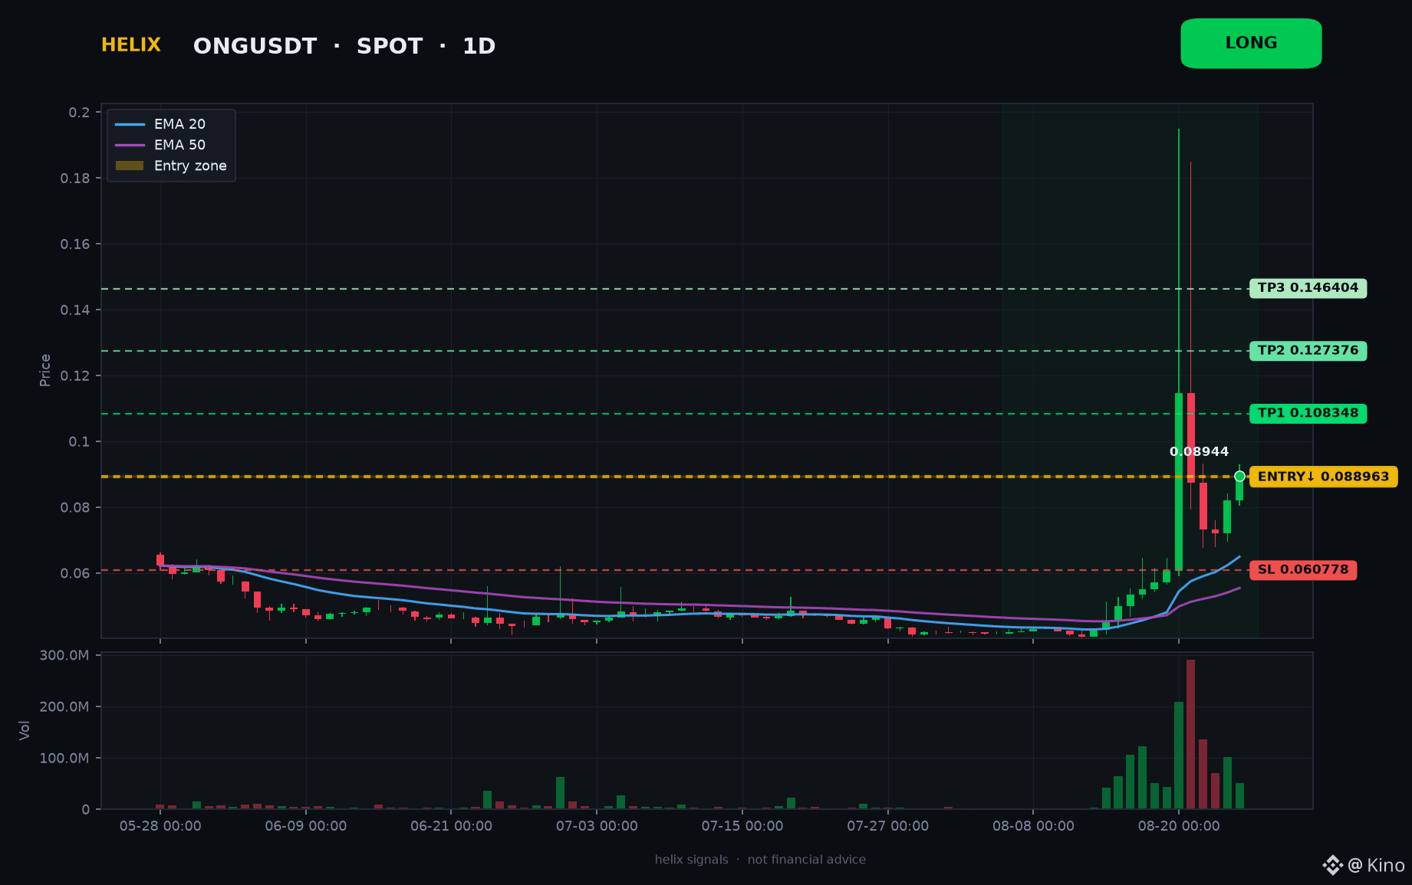
Task: Select the ONGUSDT symbol title
Action: tap(255, 46)
